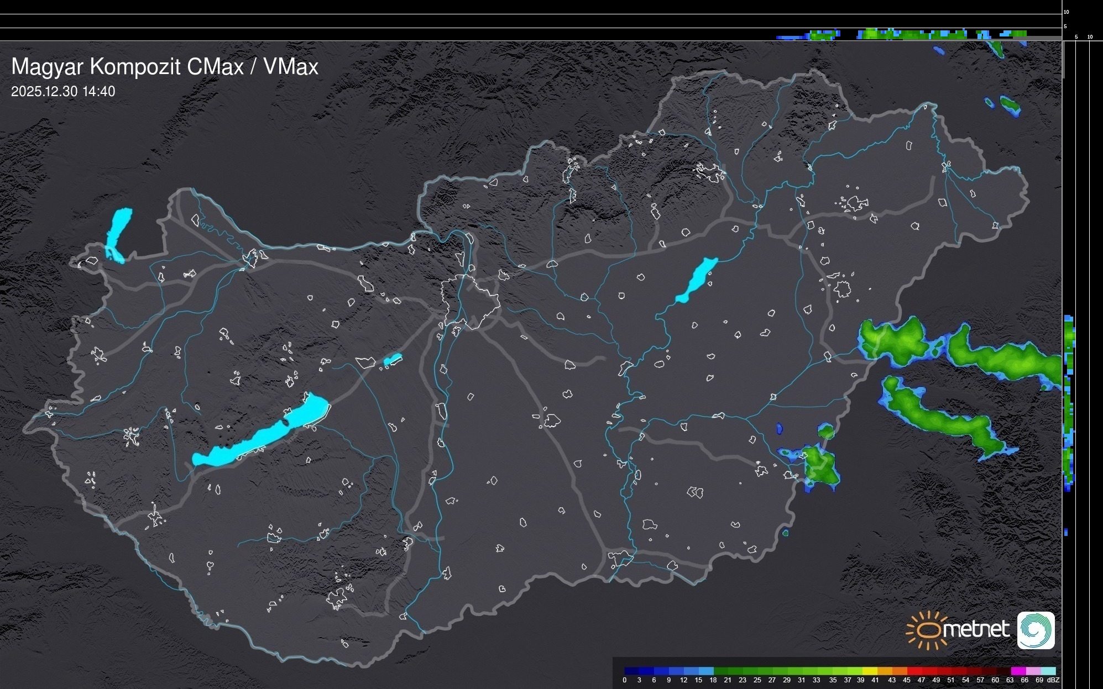Screen dimensions: 1103x689
Task: Click the bright red 45 dBZ legend swatch
Action: pos(914,671)
